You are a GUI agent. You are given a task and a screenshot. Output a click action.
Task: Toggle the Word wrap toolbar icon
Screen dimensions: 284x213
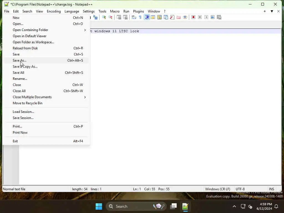[x=134, y=17]
